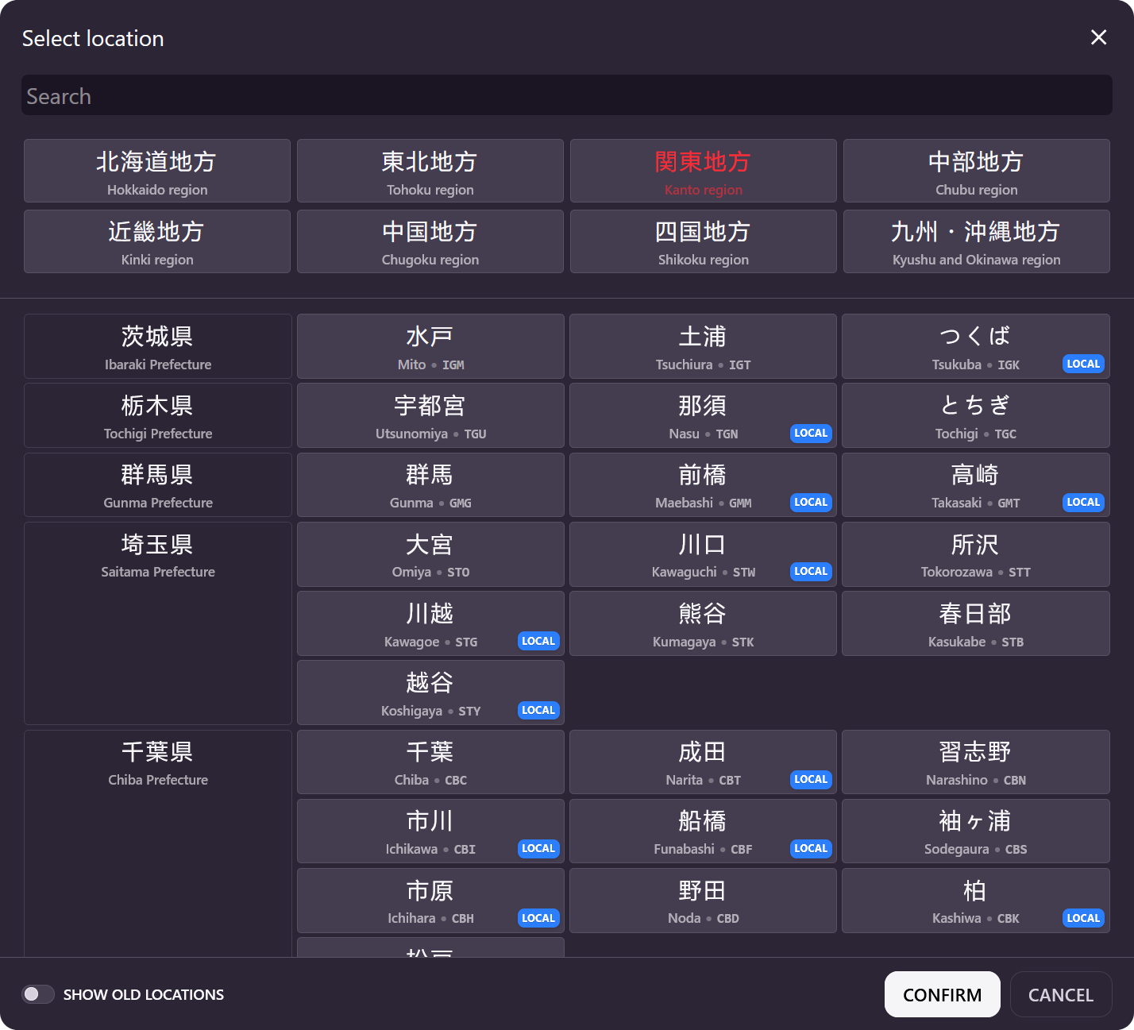Click the LOCAL badge on Tsukuba
The width and height of the screenshot is (1134, 1030).
coord(1083,364)
